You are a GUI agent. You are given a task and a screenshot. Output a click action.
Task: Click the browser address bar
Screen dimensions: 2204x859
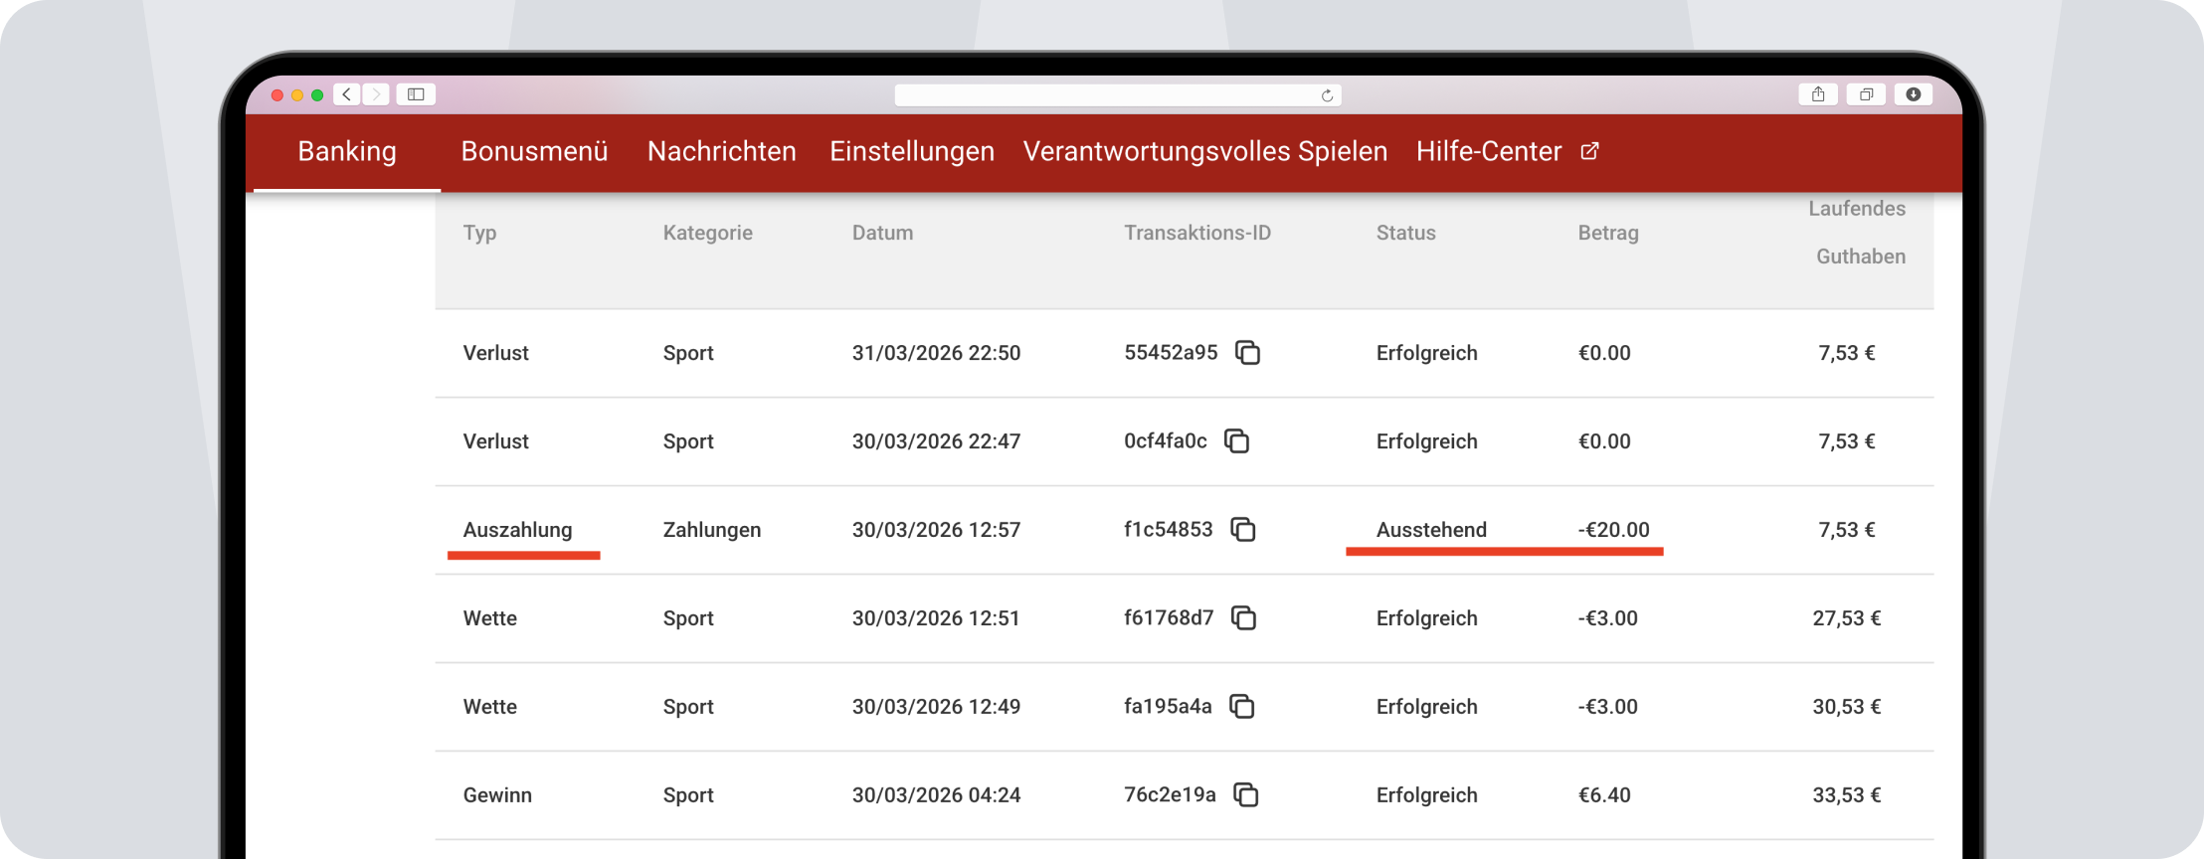pos(1118,95)
